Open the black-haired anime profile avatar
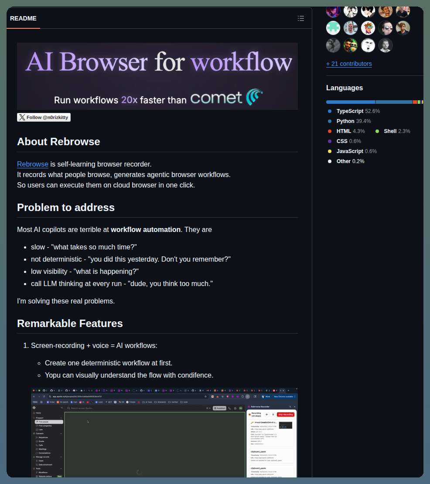 coord(368,12)
